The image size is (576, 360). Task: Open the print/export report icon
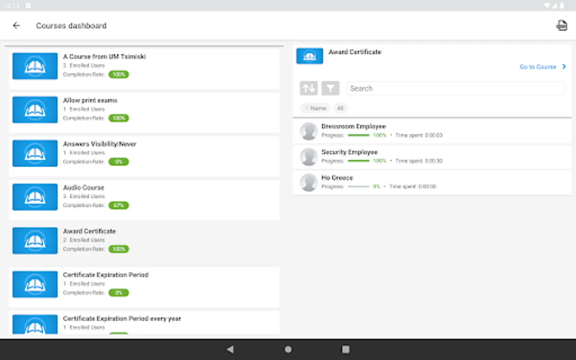click(x=562, y=25)
